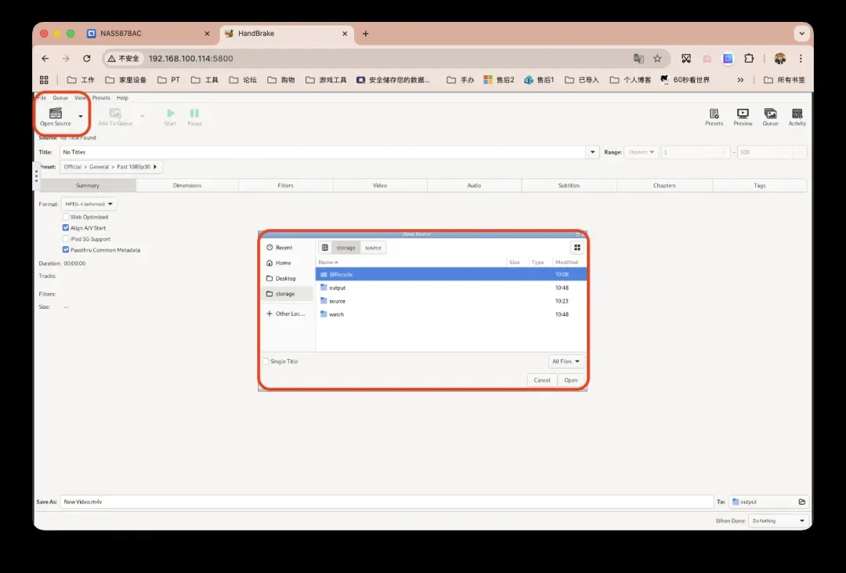The height and width of the screenshot is (573, 846).
Task: Click the Open button in dialog
Action: 571,380
